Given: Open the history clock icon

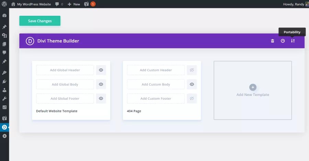Looking at the screenshot, I should tap(283, 41).
